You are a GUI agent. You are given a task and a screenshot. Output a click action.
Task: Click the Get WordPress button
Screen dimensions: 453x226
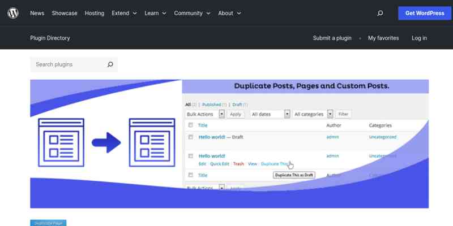coord(425,13)
